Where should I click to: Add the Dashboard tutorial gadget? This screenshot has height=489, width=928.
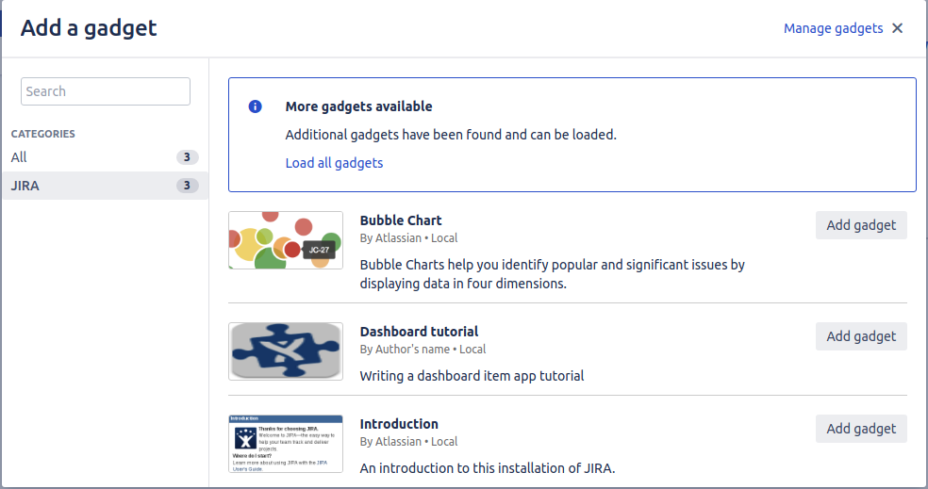point(861,336)
